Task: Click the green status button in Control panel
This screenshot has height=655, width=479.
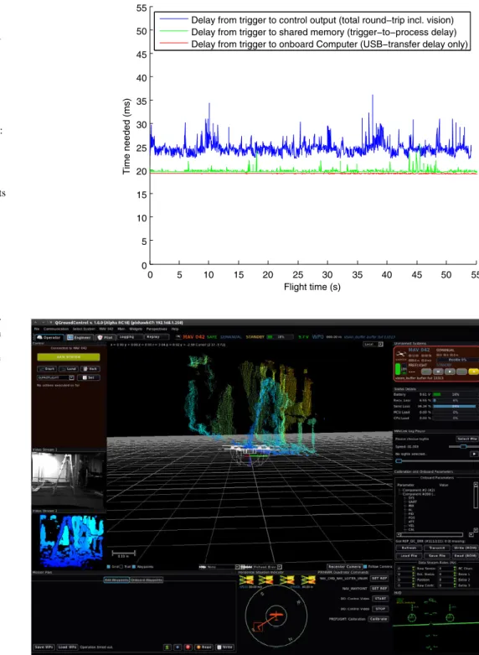Action: (69, 357)
